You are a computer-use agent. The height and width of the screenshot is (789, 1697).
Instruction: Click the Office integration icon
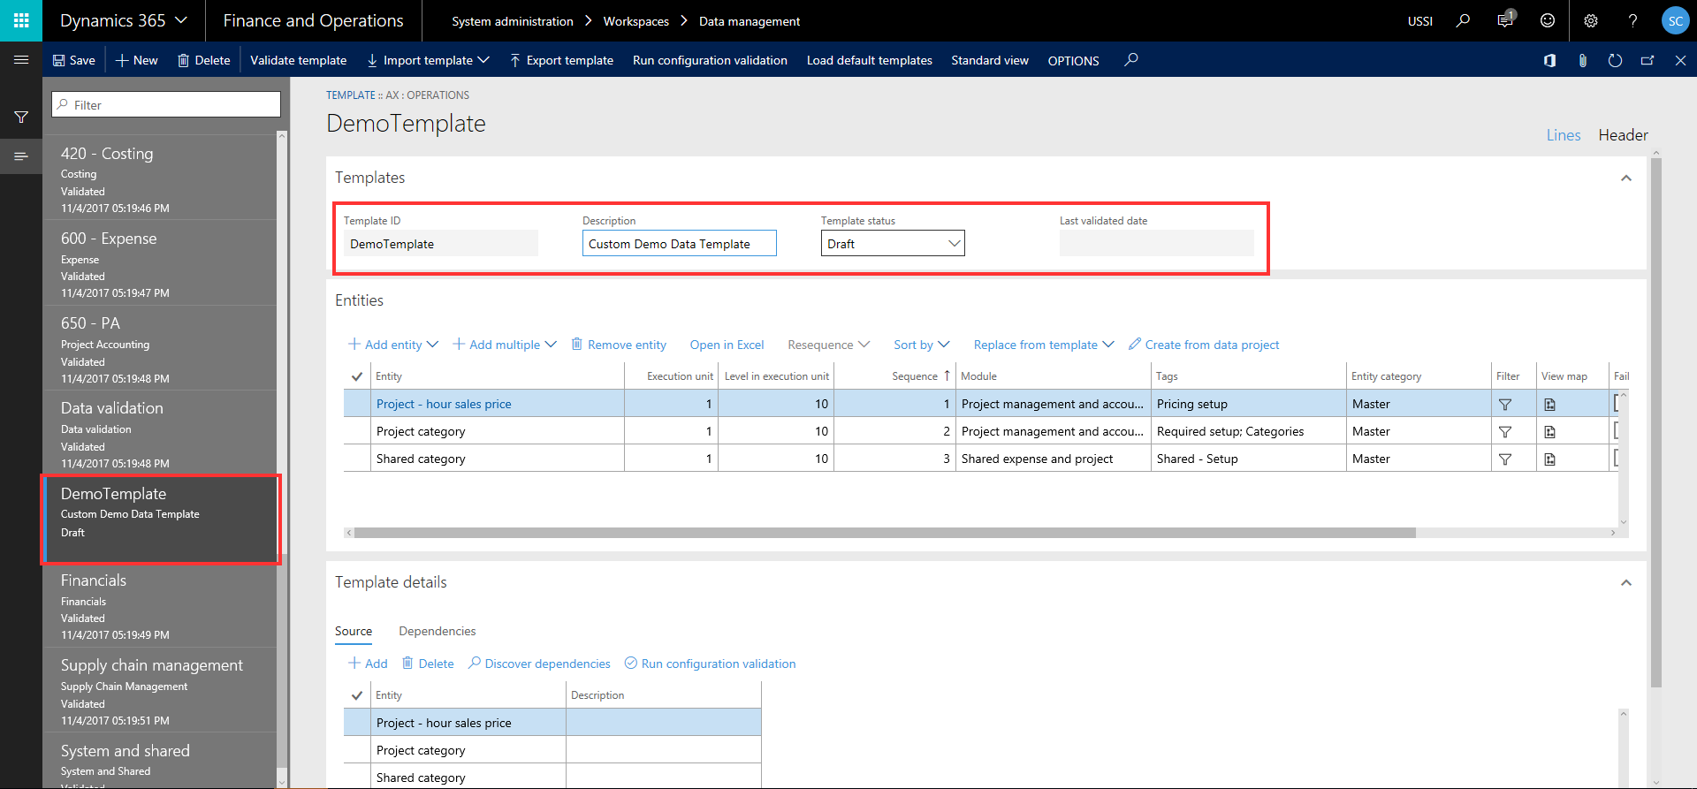(1549, 60)
